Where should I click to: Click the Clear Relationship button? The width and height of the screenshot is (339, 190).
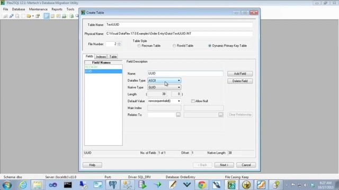[x=240, y=115]
